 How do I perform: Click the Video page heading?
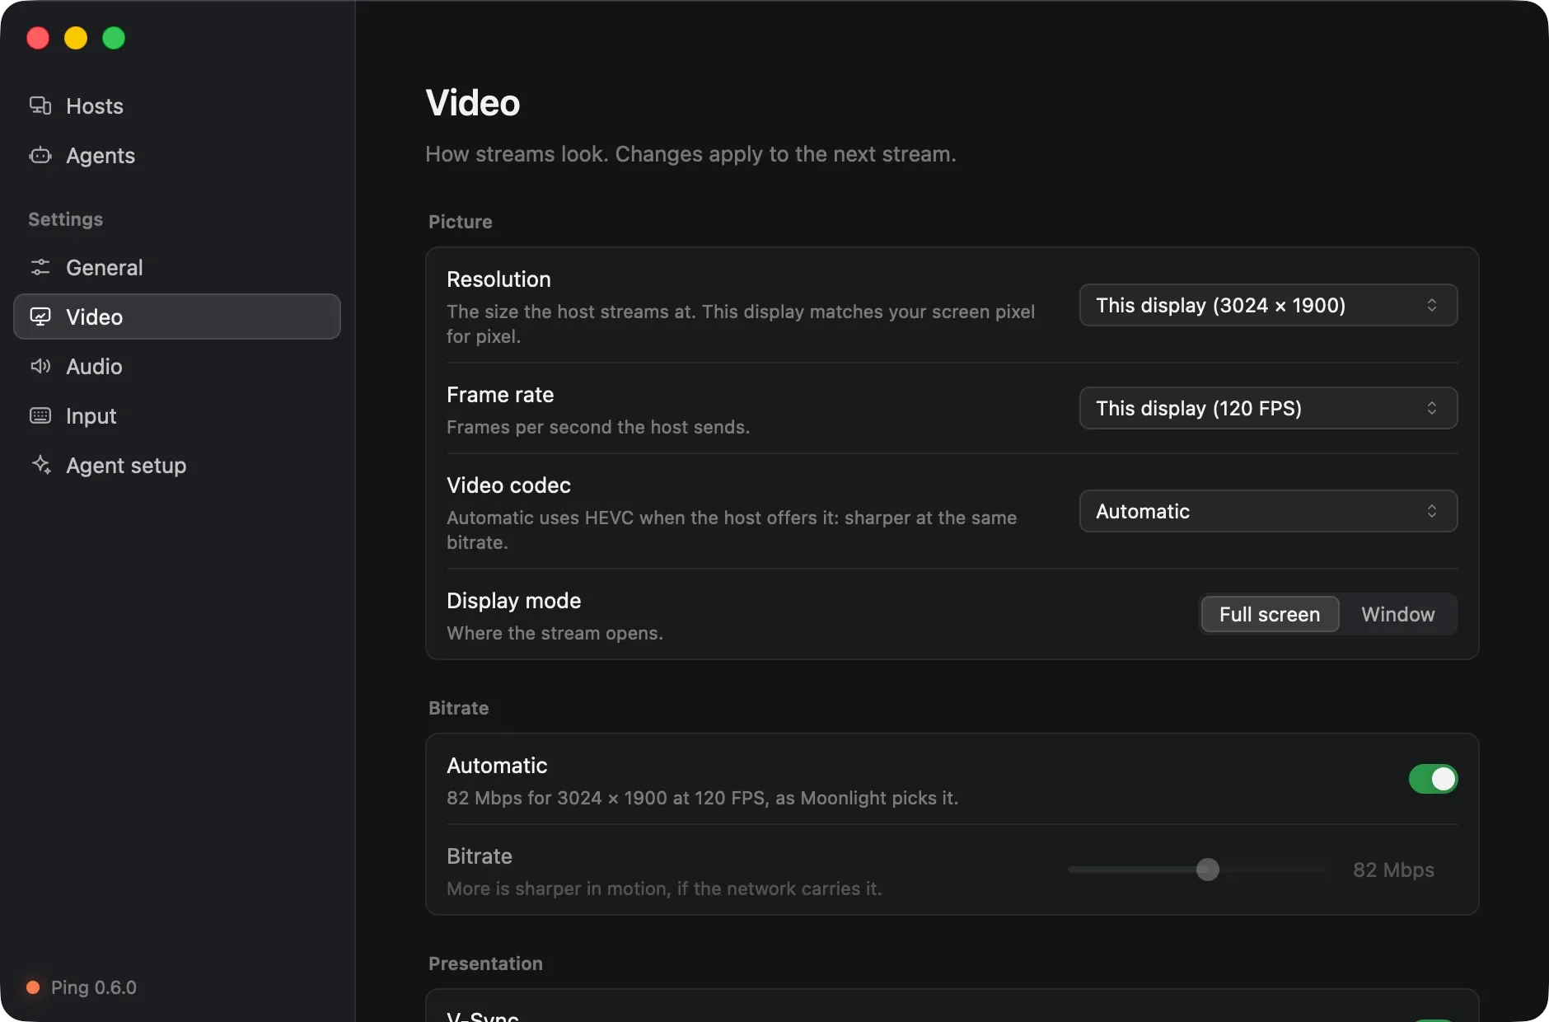473,103
